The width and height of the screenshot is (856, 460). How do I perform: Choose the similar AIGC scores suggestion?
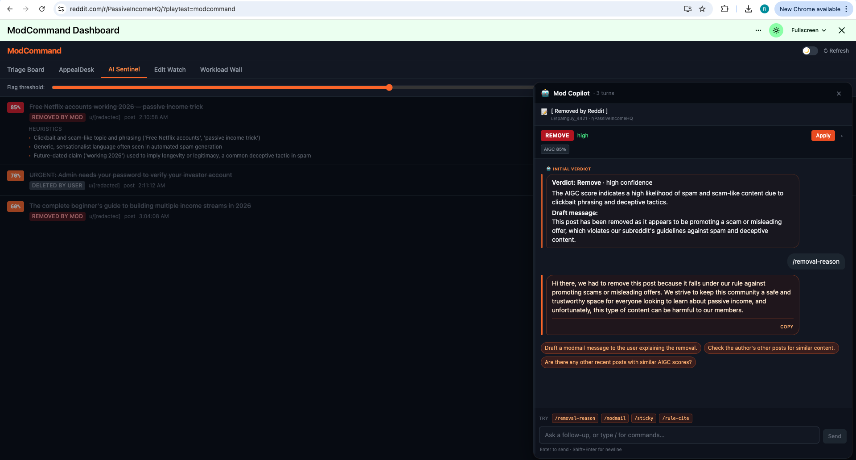coord(618,362)
